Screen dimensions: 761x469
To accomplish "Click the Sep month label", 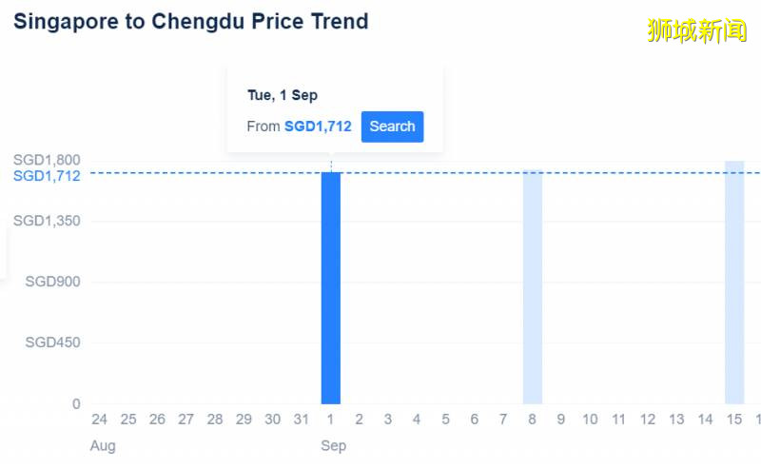I will click(x=334, y=445).
